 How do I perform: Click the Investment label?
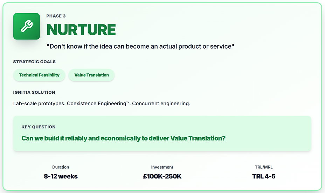click(x=162, y=167)
